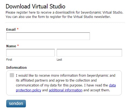Click the "Information" section label

tap(16, 68)
